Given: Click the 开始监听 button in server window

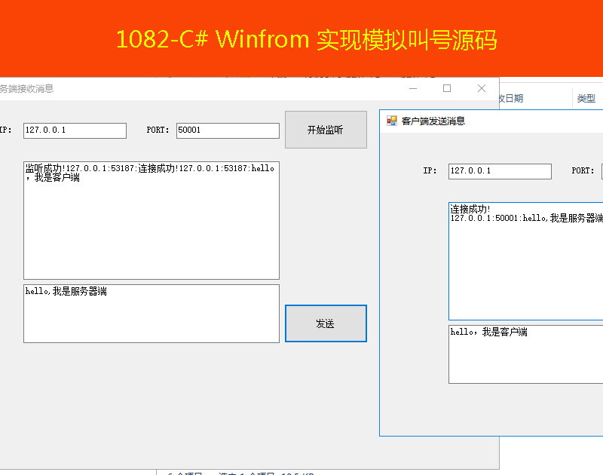Looking at the screenshot, I should (326, 130).
